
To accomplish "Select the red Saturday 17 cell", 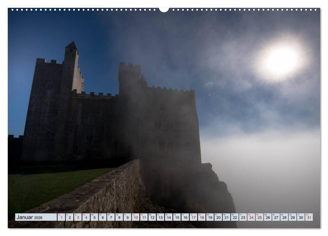I will (x=194, y=217).
